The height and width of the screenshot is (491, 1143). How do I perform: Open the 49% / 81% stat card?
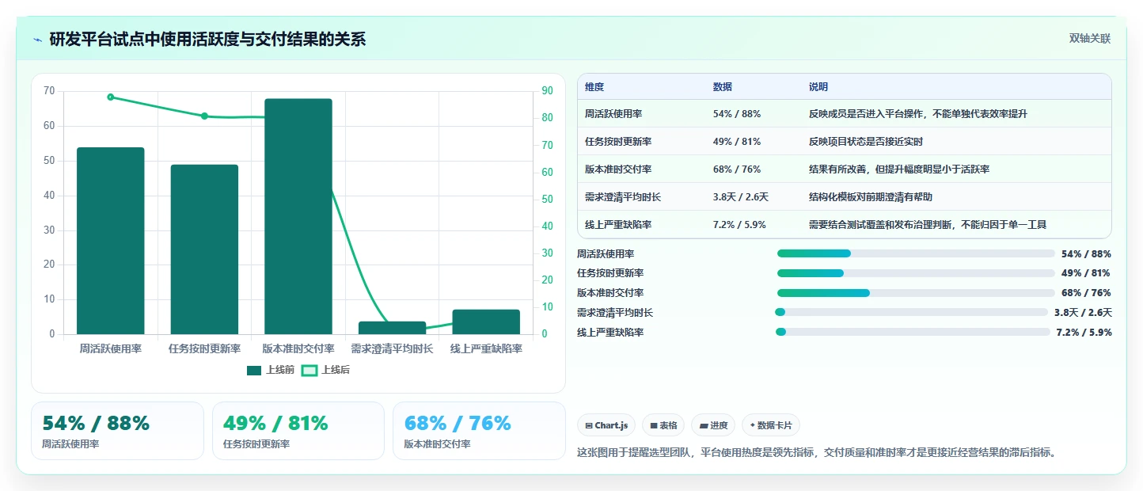pos(298,431)
